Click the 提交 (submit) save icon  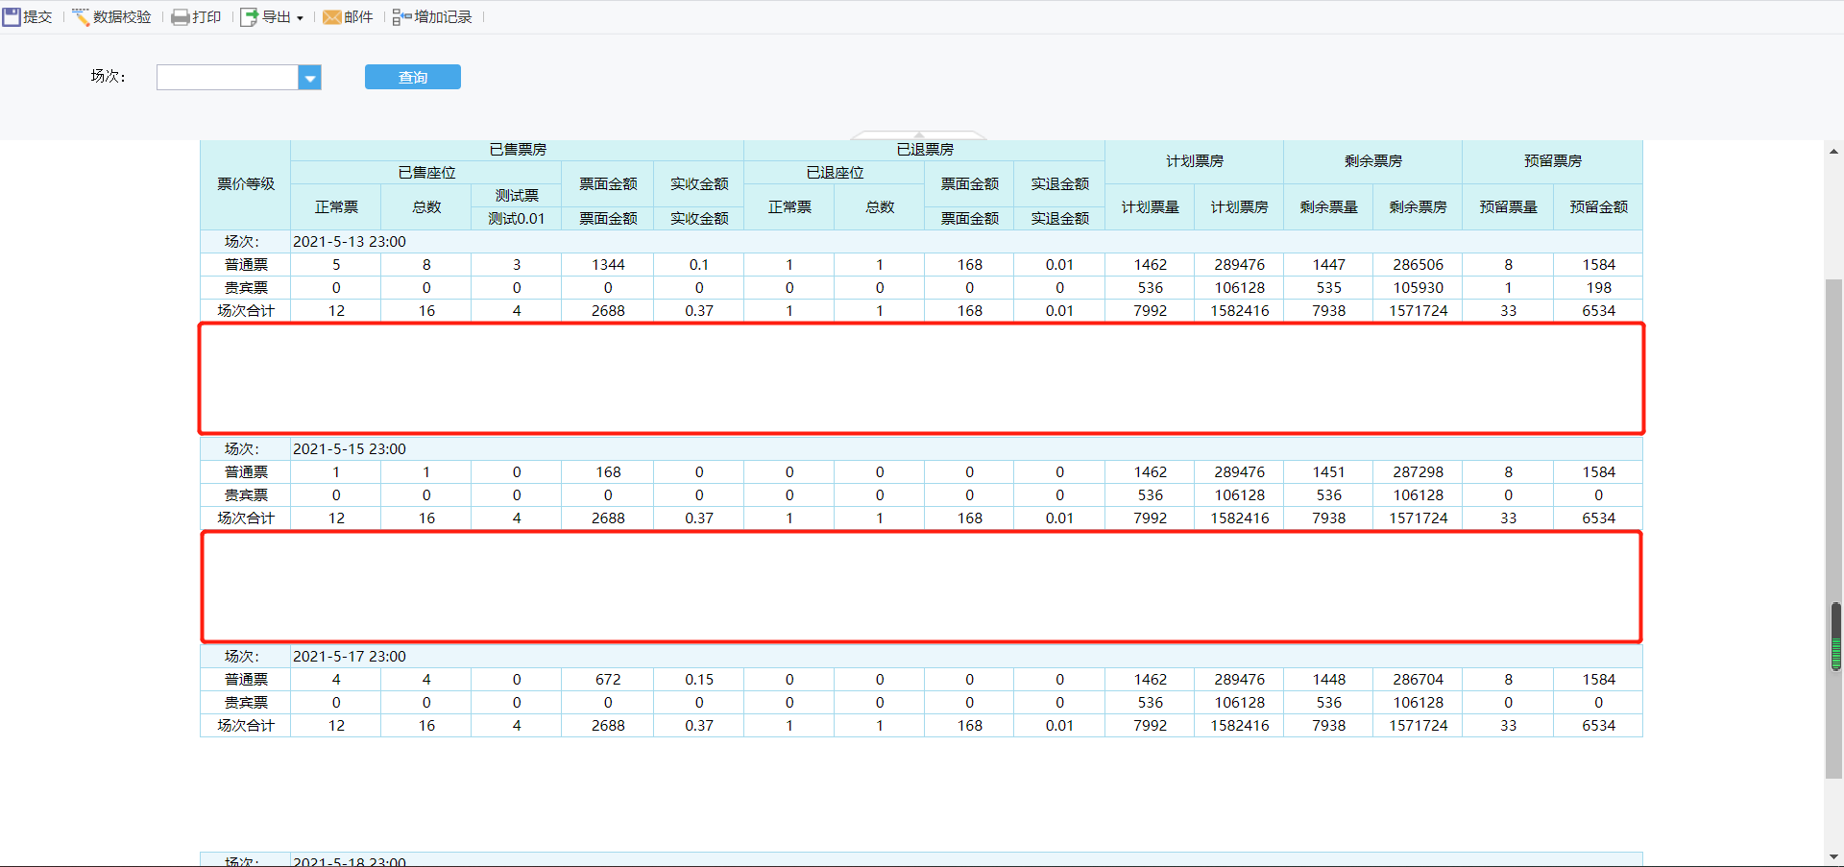pyautogui.click(x=12, y=17)
